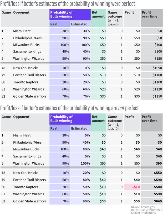Click the purple Probability of Bulls winning header in top table
Screen dimensions: 163x215
(x=70, y=15)
